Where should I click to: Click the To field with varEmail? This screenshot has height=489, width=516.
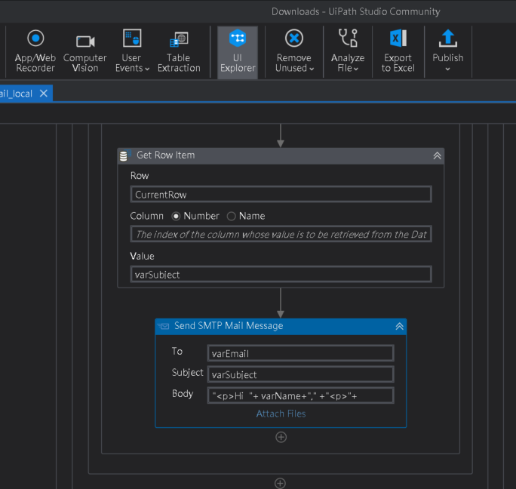[x=300, y=353]
